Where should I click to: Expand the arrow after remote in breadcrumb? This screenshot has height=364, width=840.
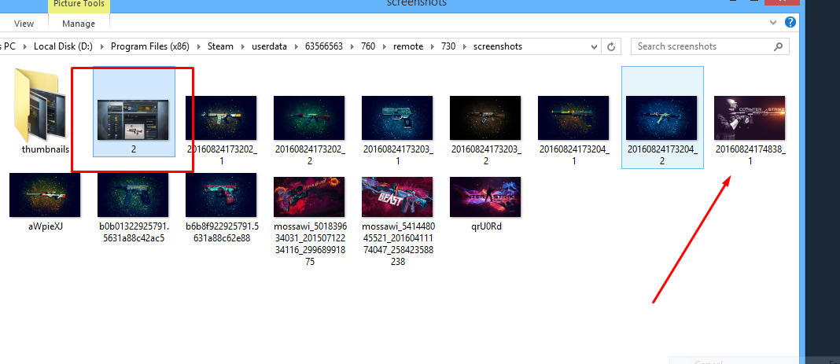tap(433, 46)
